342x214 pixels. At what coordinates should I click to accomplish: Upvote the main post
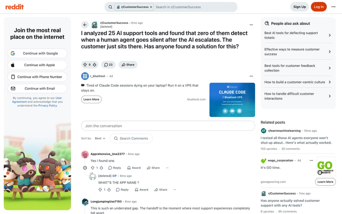click(85, 65)
